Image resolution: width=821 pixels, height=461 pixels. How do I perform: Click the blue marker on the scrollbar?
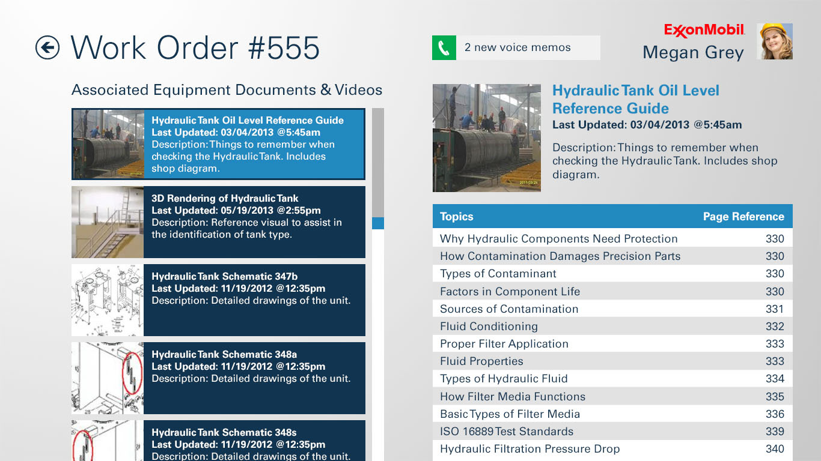pyautogui.click(x=378, y=223)
